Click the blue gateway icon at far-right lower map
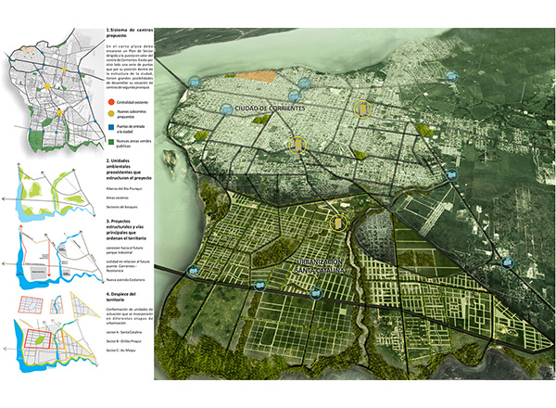 (509, 262)
